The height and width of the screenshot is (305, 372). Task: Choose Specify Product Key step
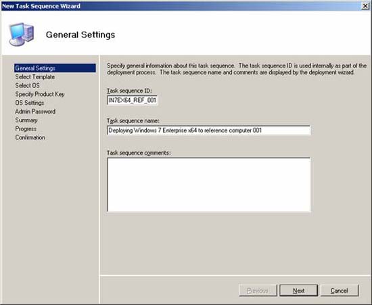pos(40,94)
